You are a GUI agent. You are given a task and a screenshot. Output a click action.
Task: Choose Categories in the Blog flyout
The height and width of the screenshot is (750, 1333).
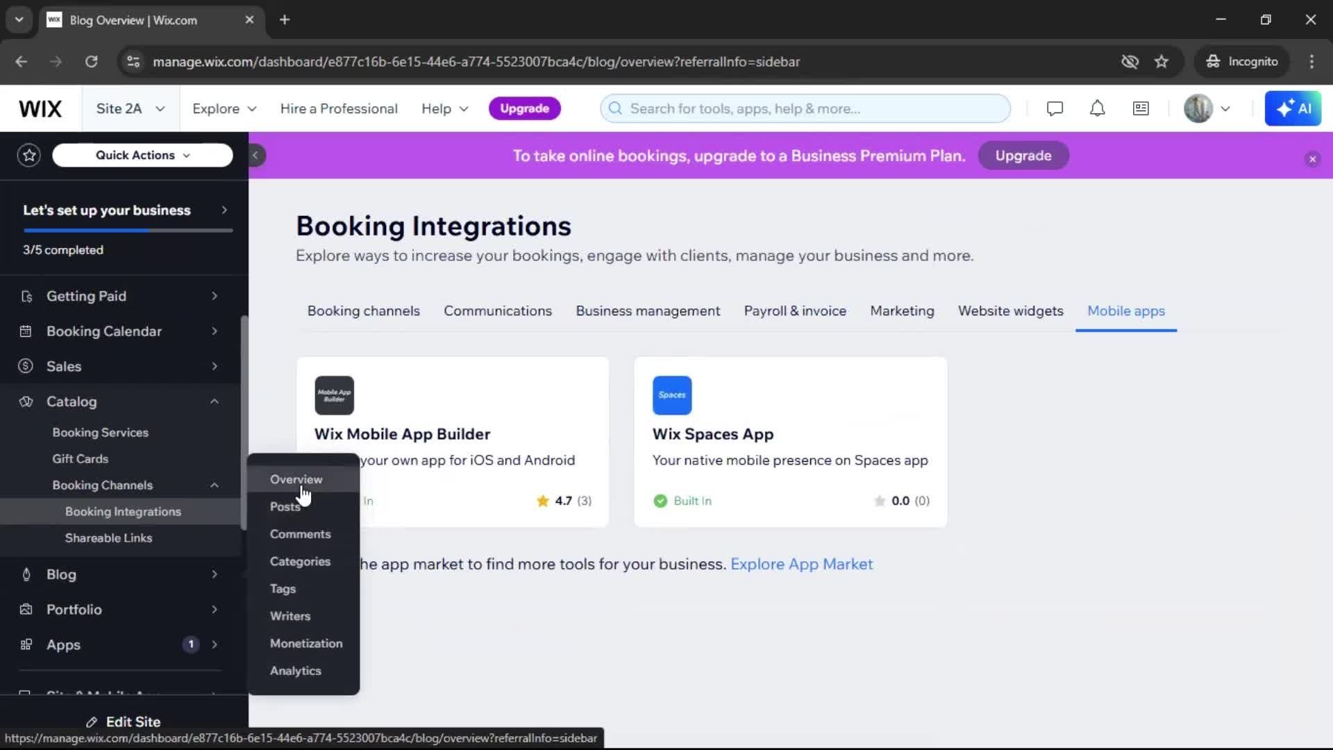point(303,562)
